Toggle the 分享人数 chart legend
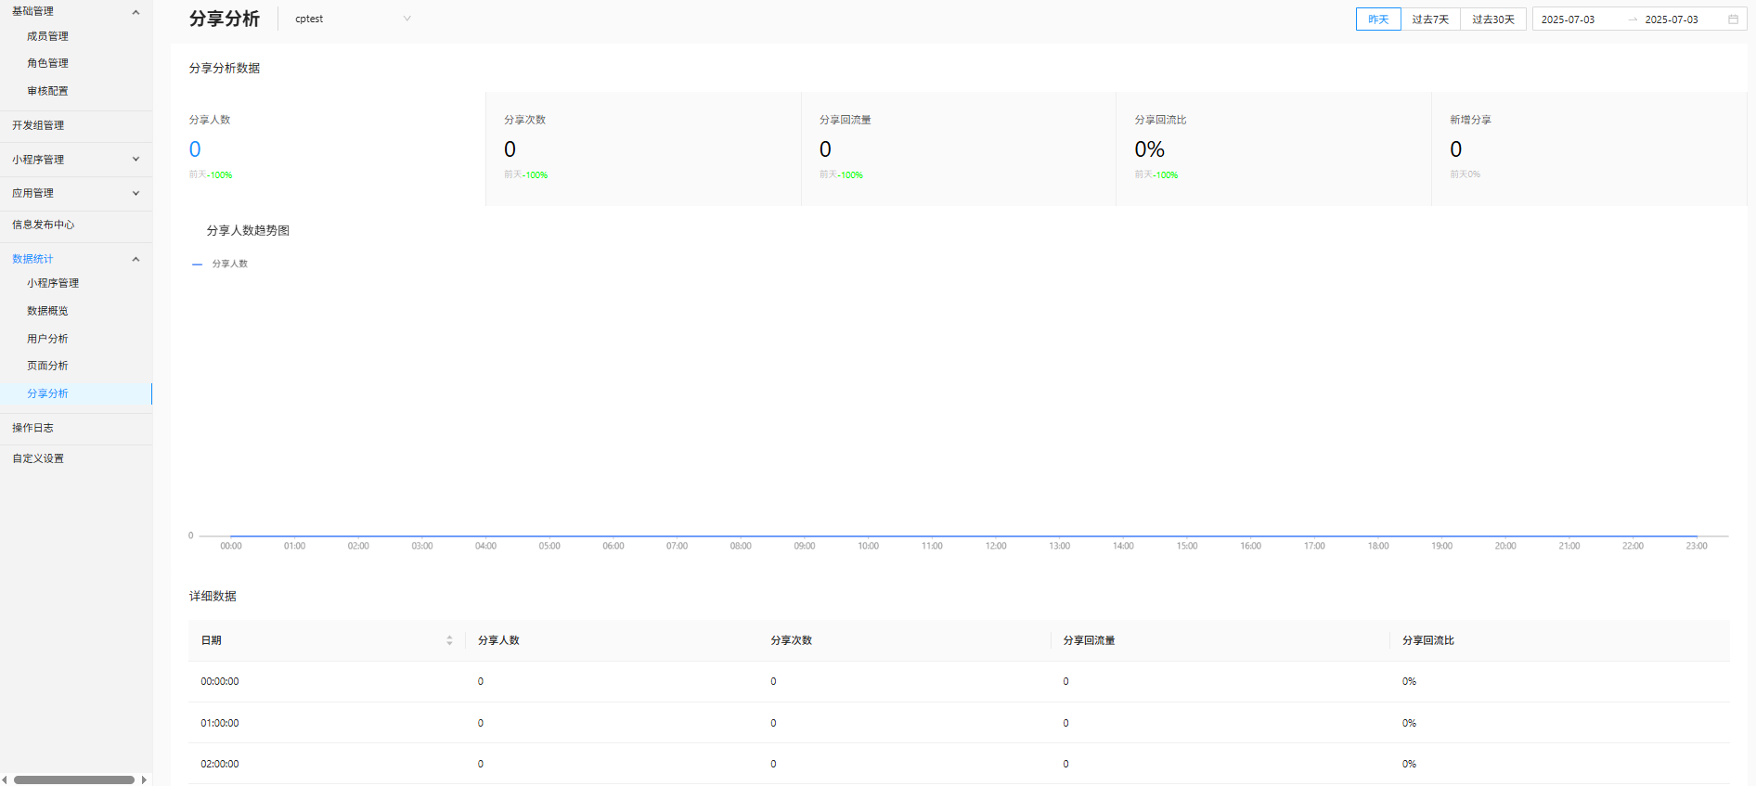The width and height of the screenshot is (1756, 786). point(220,264)
